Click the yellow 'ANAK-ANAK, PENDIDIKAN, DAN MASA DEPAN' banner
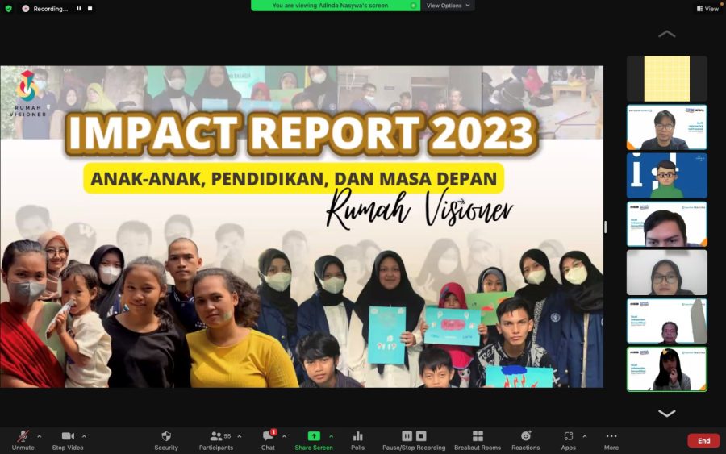726x454 pixels. (294, 178)
